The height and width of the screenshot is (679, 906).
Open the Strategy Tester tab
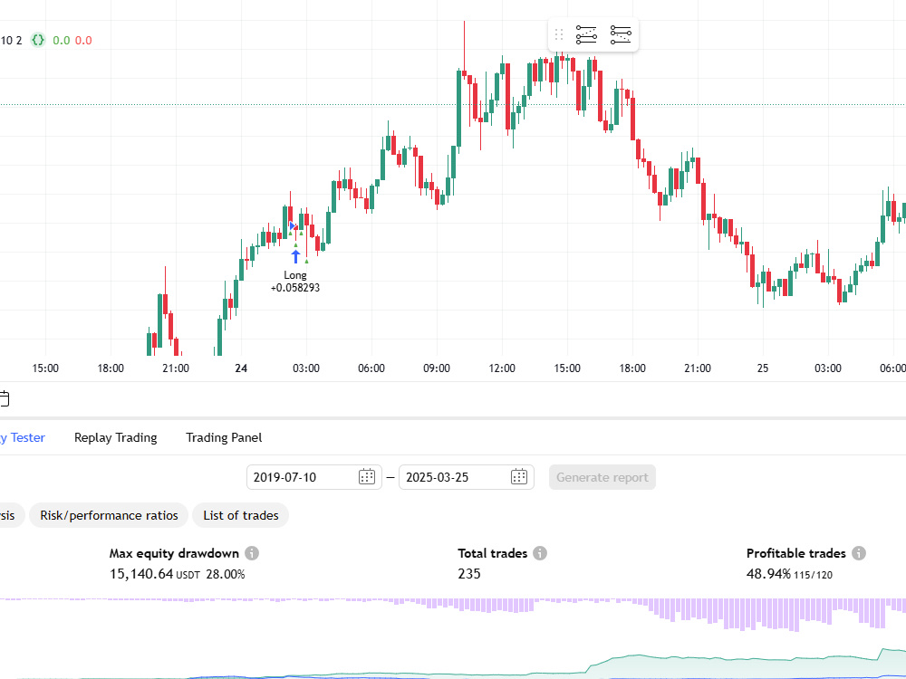pos(23,437)
